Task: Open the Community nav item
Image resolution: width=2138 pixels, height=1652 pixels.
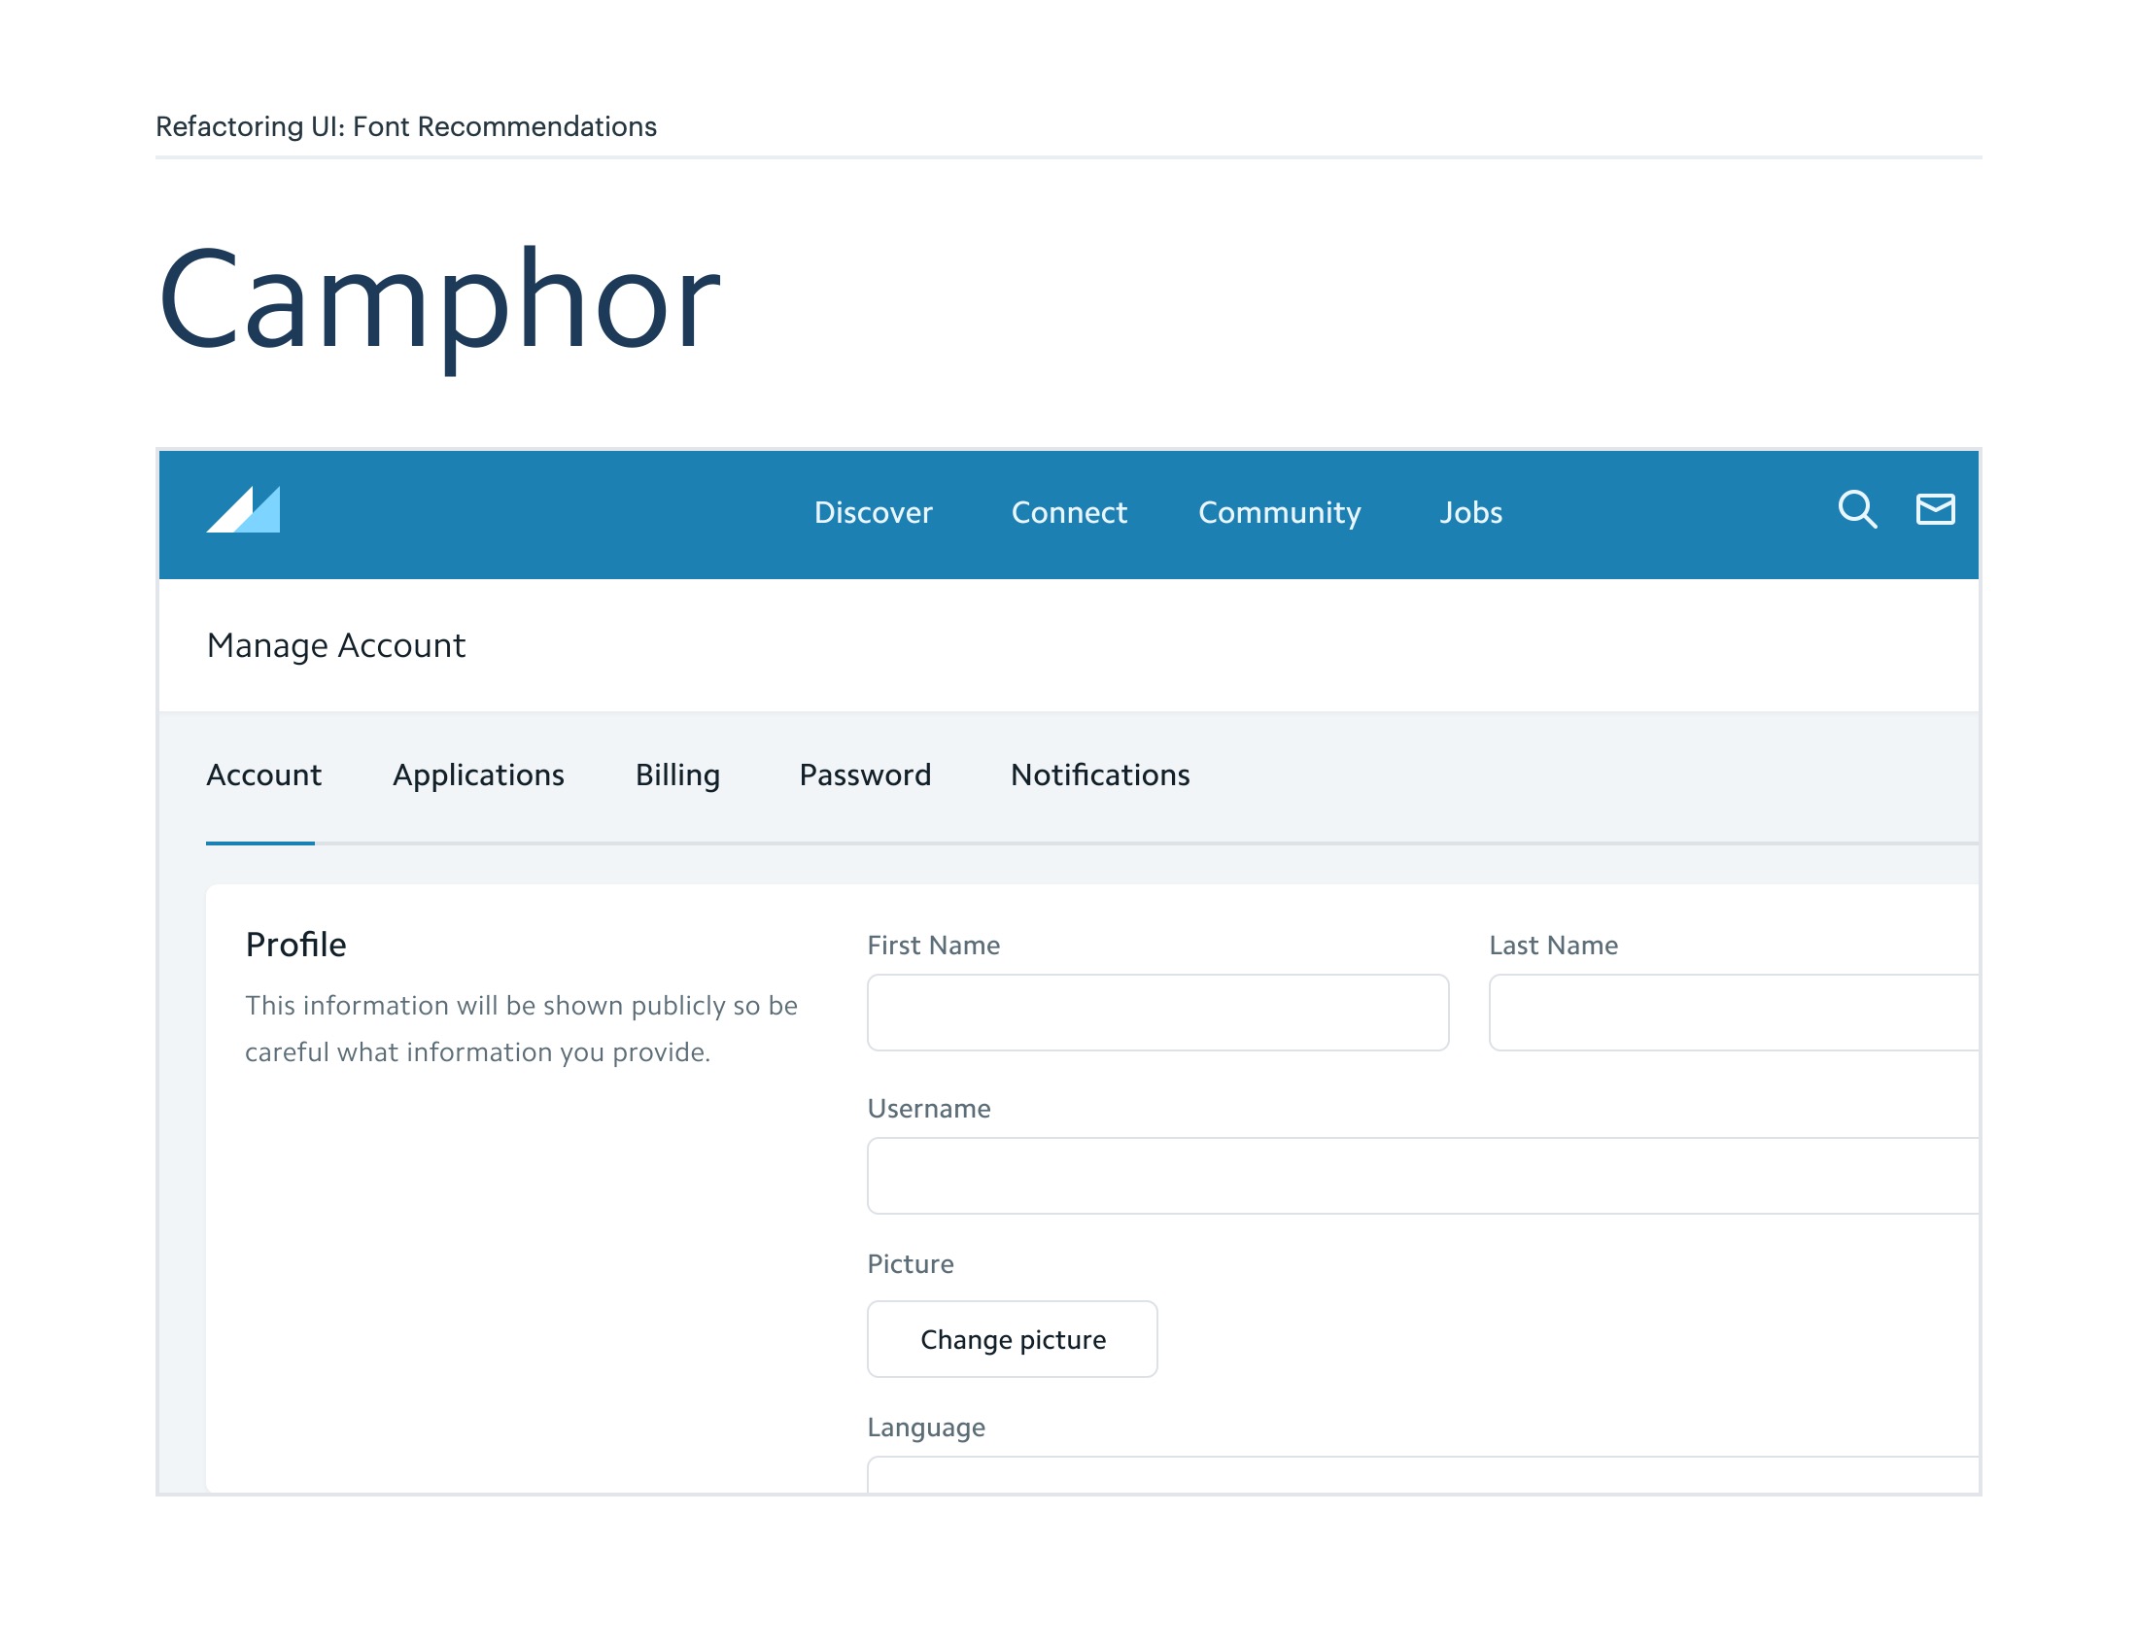Action: 1279,512
